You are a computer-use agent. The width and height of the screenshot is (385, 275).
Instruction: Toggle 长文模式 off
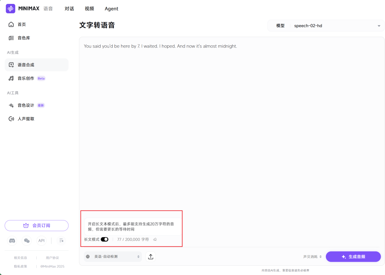105,239
